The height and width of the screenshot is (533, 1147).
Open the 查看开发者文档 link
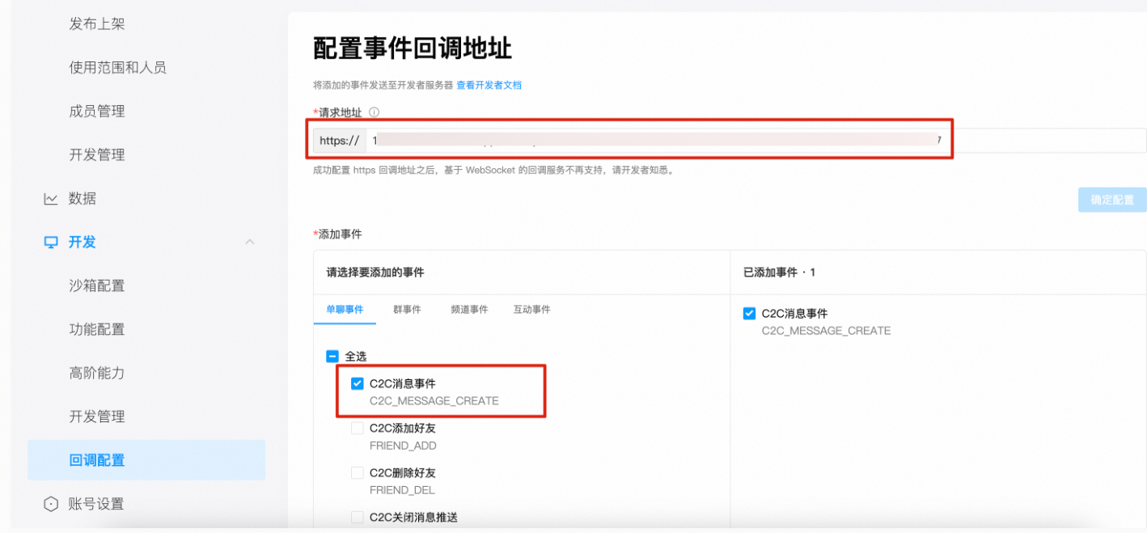(x=489, y=85)
